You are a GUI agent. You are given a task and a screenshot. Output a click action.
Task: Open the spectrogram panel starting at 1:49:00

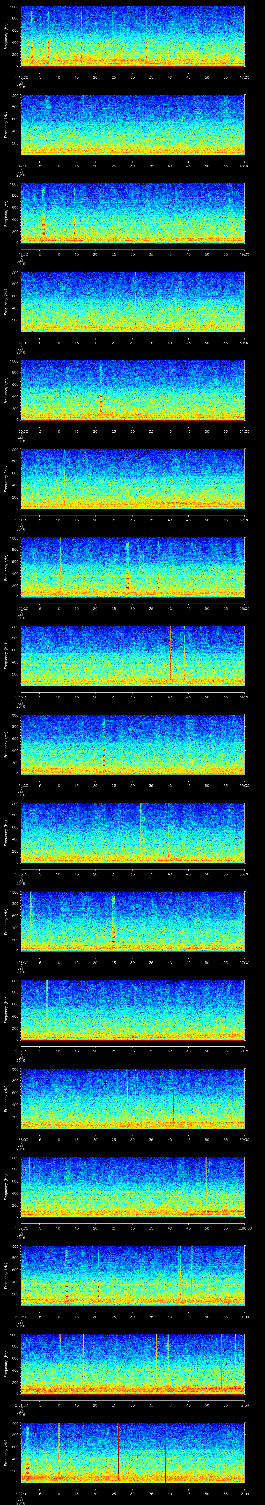(x=133, y=301)
